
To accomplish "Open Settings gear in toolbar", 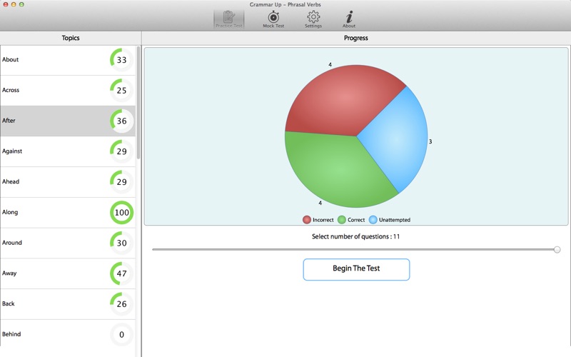I will pos(313,19).
